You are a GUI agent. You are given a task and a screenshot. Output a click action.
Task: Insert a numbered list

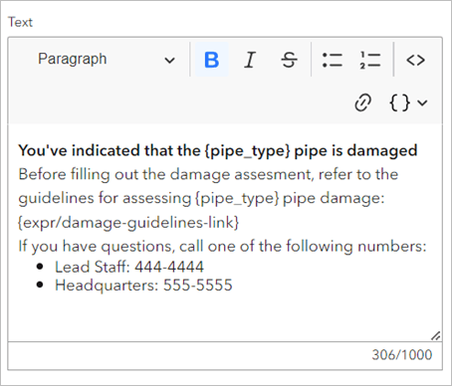click(x=369, y=60)
